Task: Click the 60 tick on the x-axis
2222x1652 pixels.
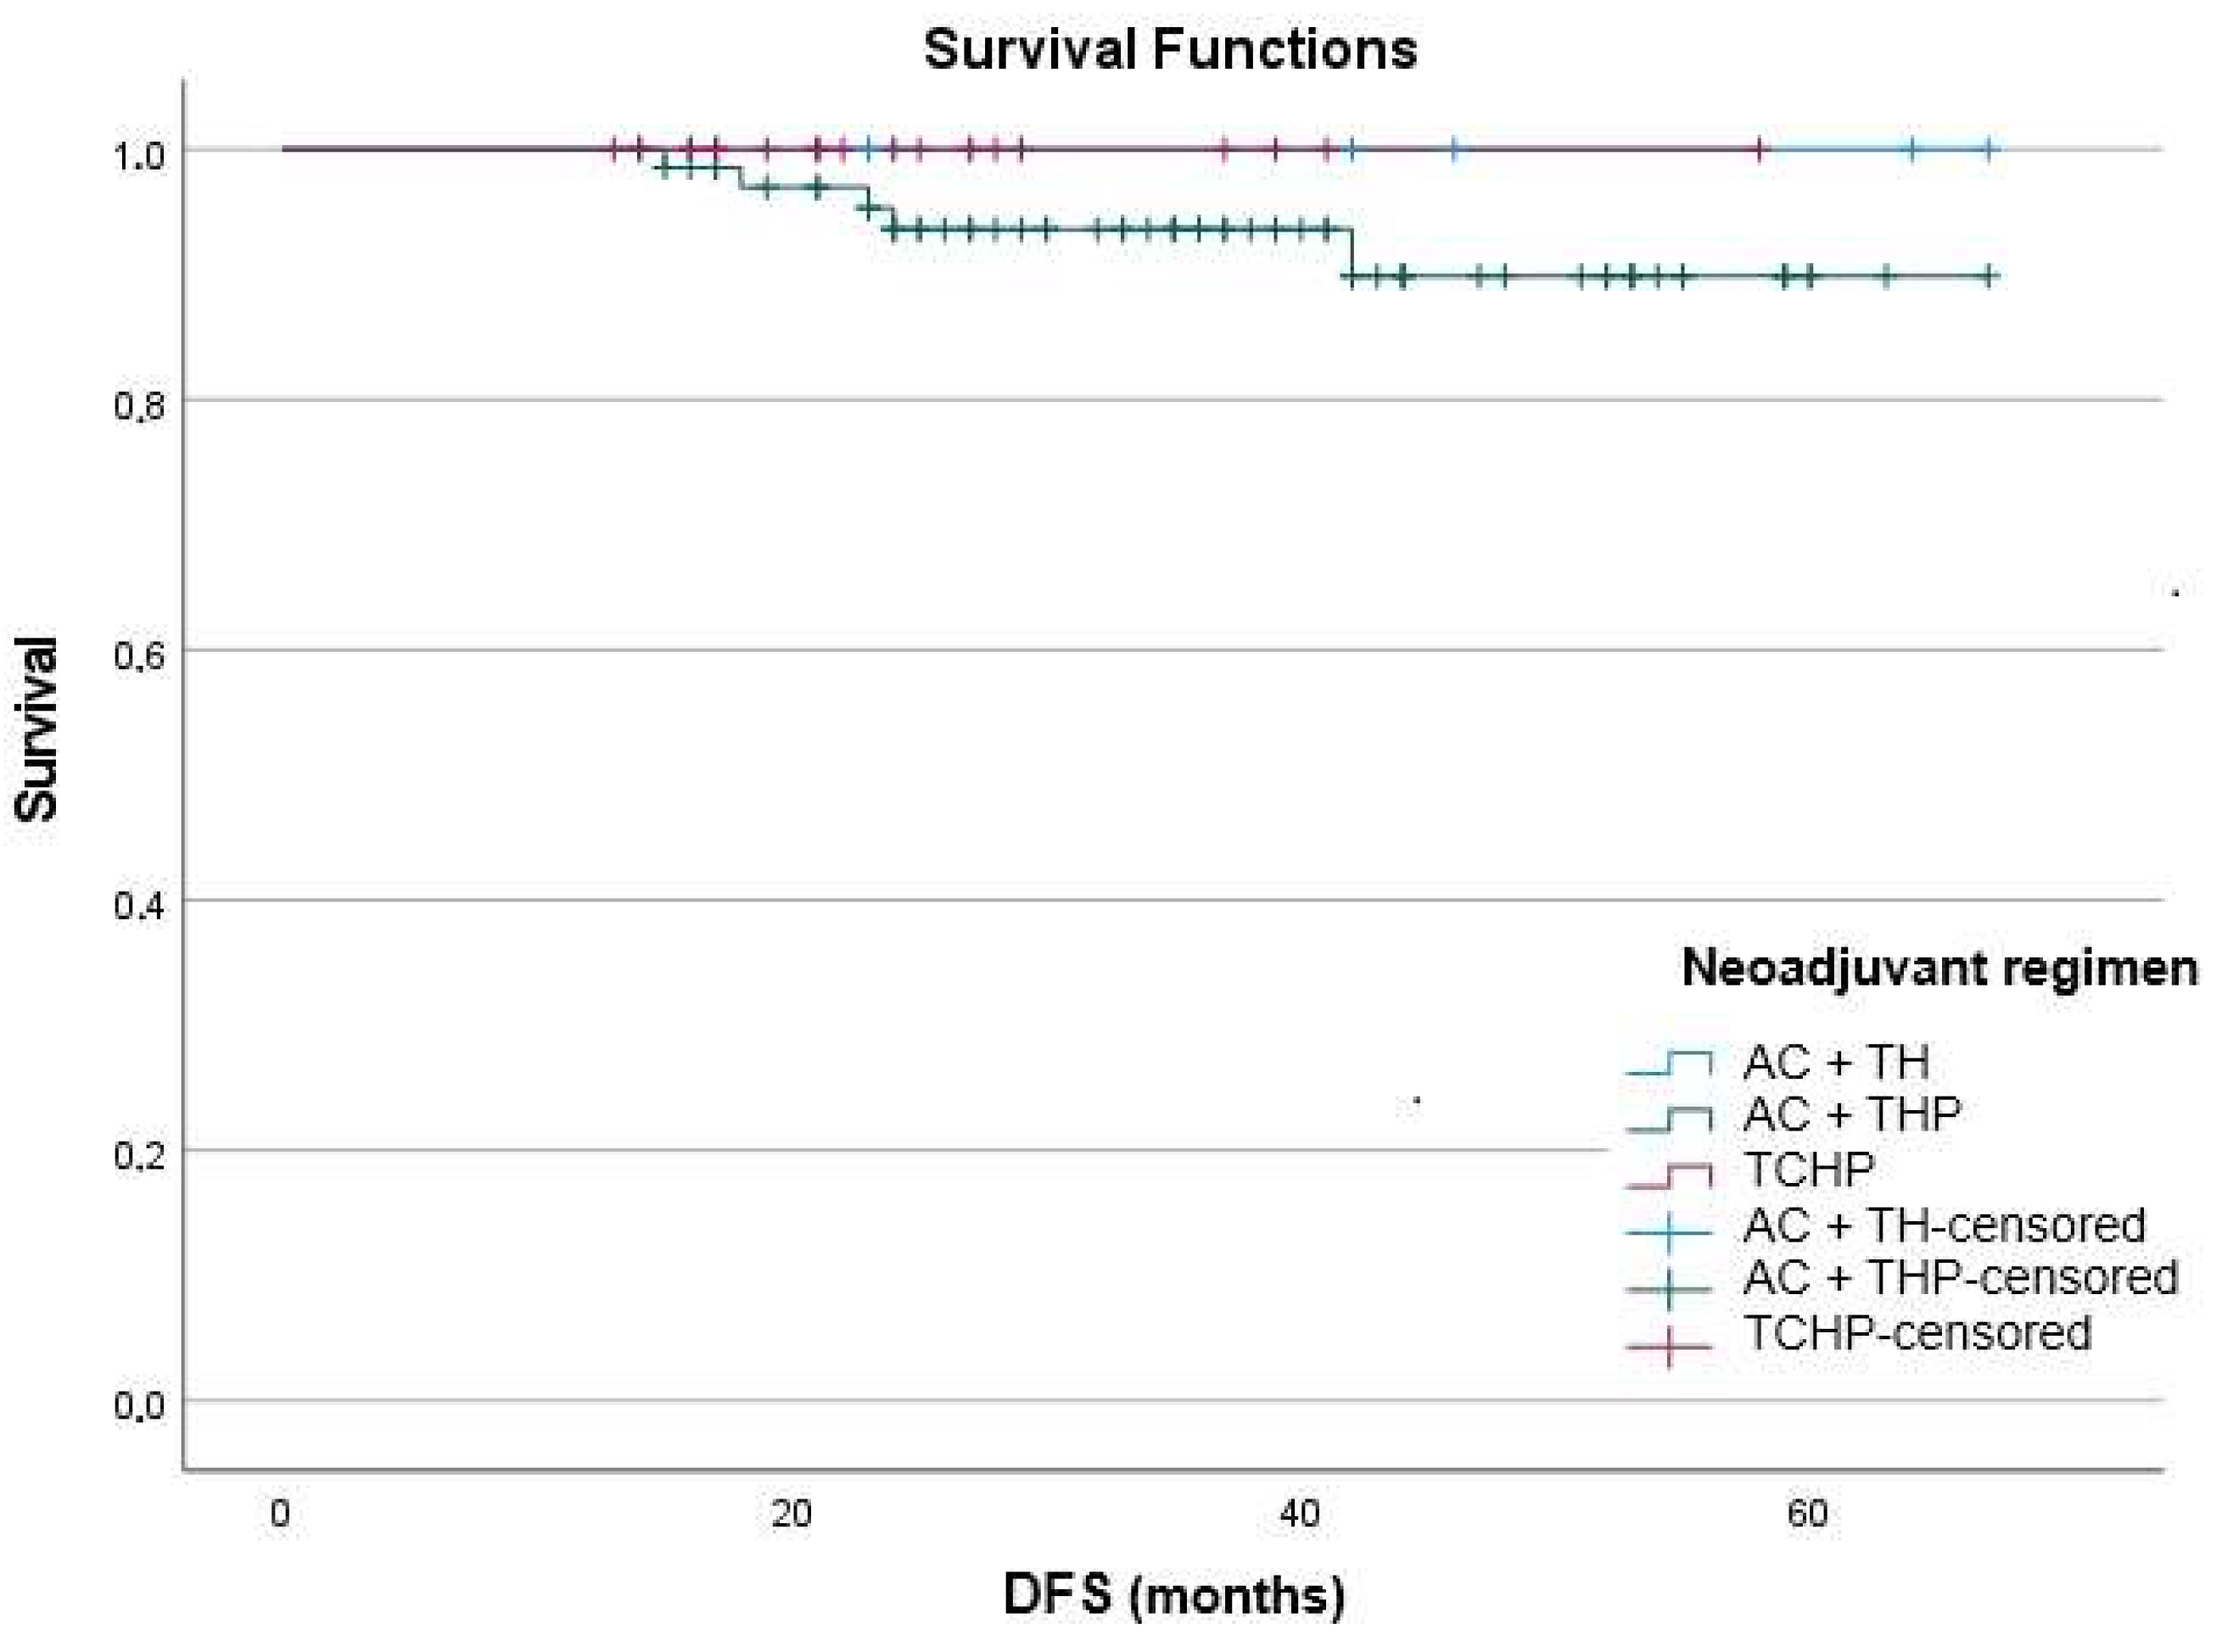Action: [x=1808, y=1513]
